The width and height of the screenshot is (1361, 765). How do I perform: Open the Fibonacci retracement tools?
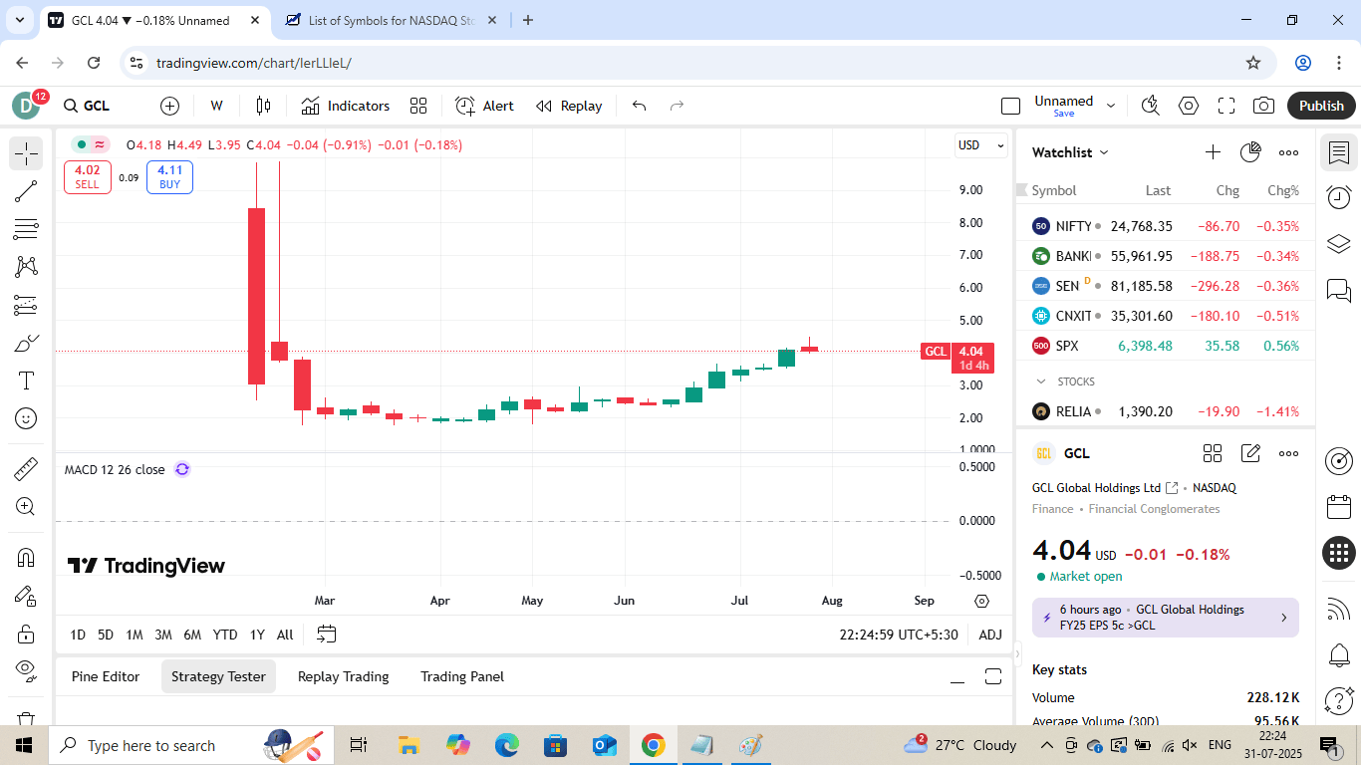pyautogui.click(x=26, y=229)
